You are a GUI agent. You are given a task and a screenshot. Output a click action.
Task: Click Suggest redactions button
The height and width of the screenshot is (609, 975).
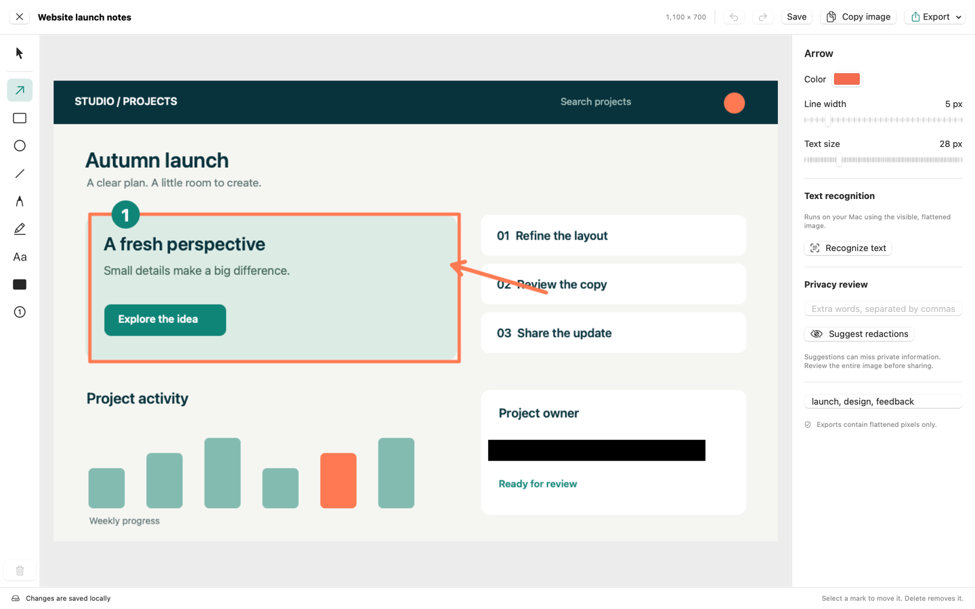tap(859, 334)
